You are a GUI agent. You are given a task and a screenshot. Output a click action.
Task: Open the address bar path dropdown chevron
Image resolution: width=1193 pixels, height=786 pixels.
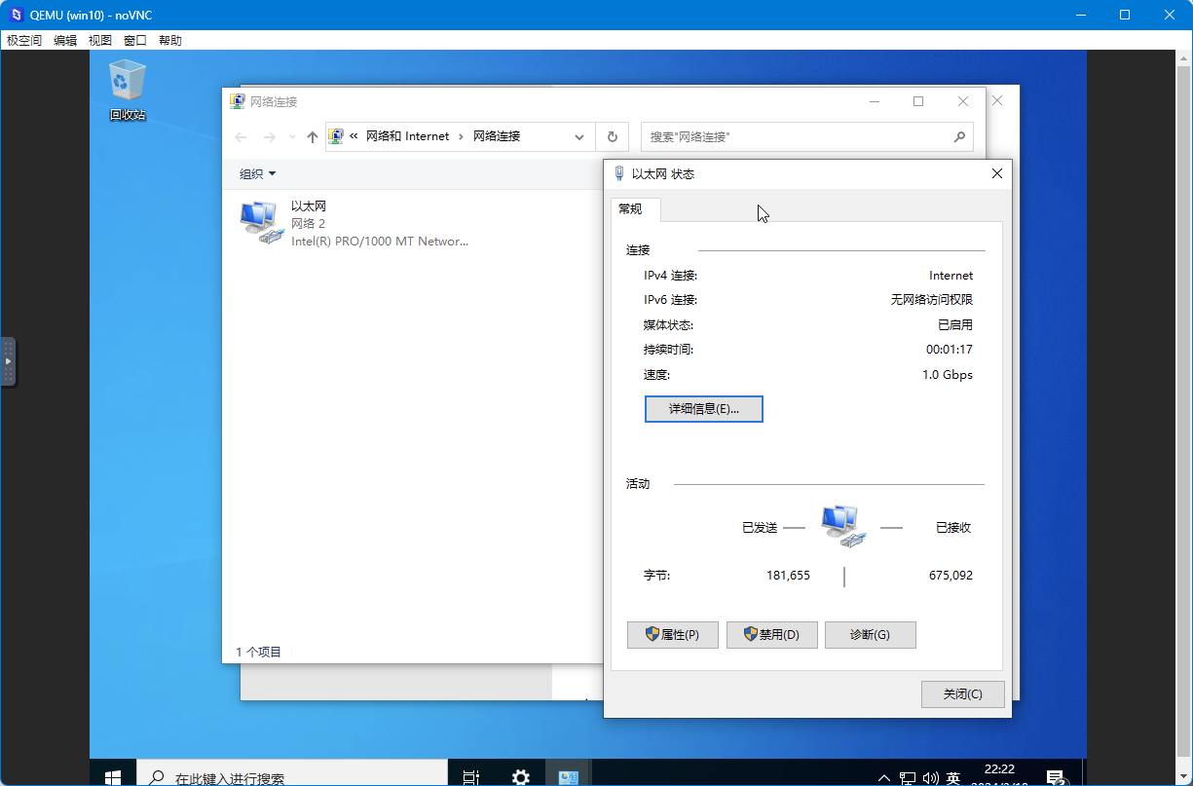click(579, 136)
